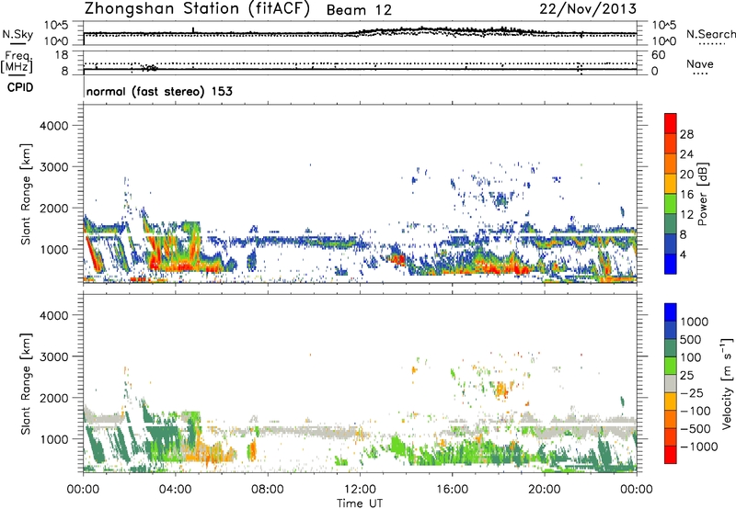Click the "3000" range tick in power panel
The image size is (736, 509).
point(53,167)
